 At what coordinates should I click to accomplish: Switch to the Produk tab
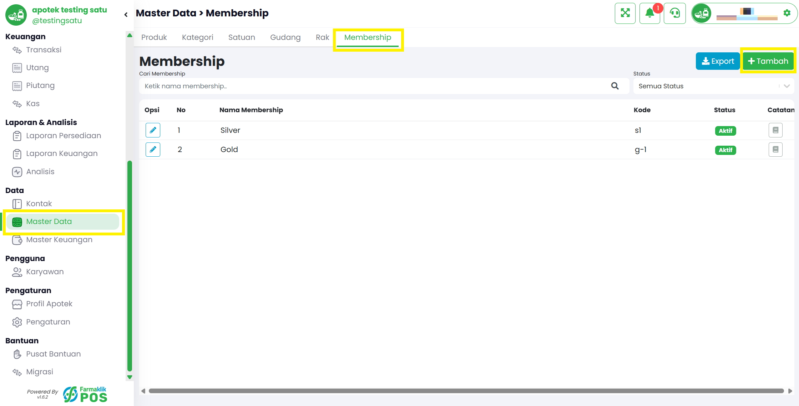(154, 37)
